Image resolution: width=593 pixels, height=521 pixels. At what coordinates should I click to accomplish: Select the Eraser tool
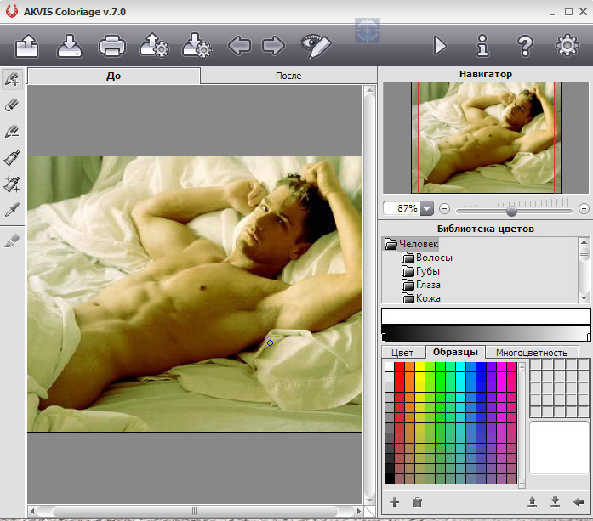(x=12, y=105)
